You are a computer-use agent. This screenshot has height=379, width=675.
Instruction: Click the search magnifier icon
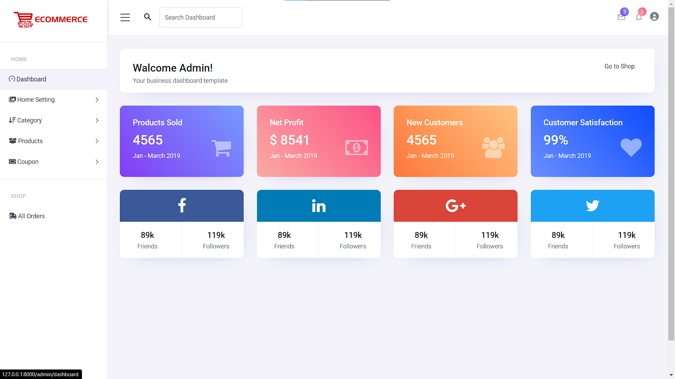coord(148,17)
